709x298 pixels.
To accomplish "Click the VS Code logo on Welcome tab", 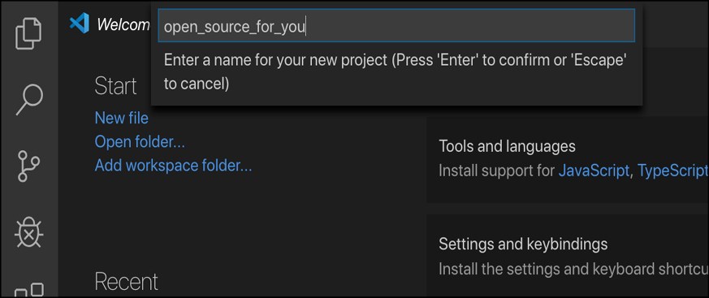I will coord(79,24).
